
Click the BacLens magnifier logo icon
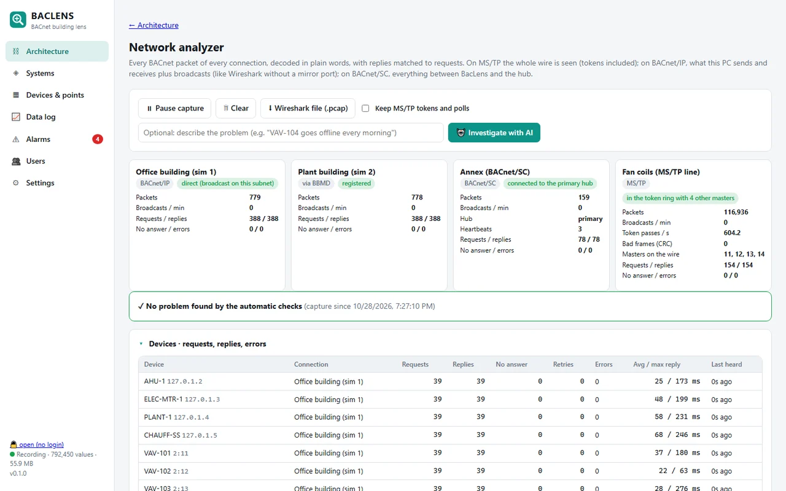[18, 20]
